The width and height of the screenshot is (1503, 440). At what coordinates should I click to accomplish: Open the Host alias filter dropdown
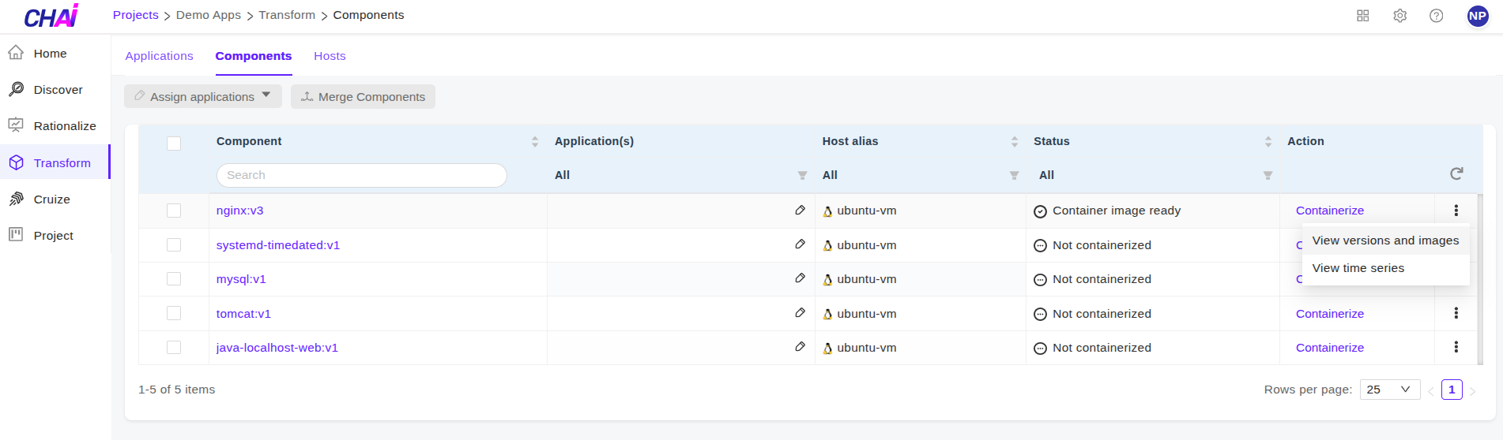click(x=1014, y=175)
